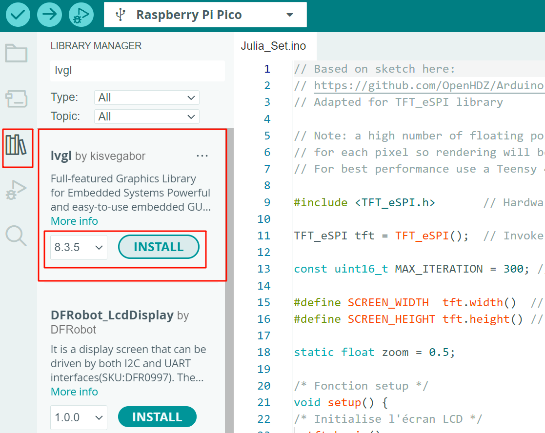Click the 'Fonction setup' comment line
545x433 pixels.
(x=361, y=386)
